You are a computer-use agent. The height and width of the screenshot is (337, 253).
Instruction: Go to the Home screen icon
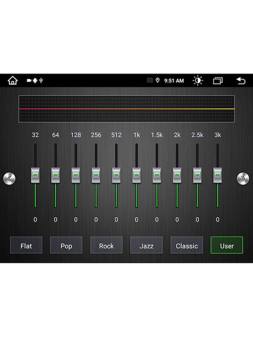[13, 81]
